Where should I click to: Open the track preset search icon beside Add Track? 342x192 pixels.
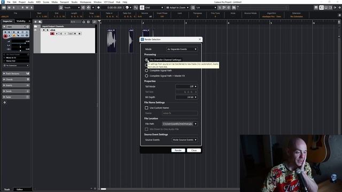tap(40, 22)
